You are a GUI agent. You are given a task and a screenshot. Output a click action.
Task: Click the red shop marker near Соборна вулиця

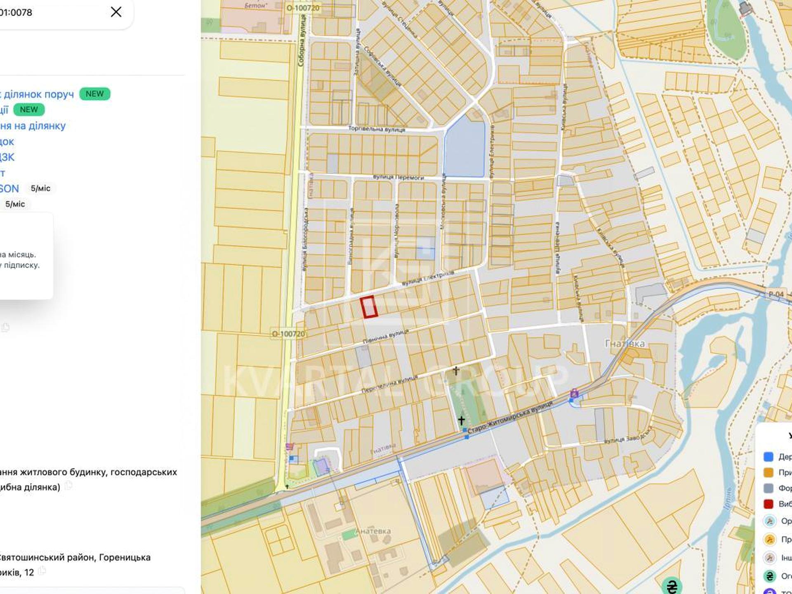point(290,446)
